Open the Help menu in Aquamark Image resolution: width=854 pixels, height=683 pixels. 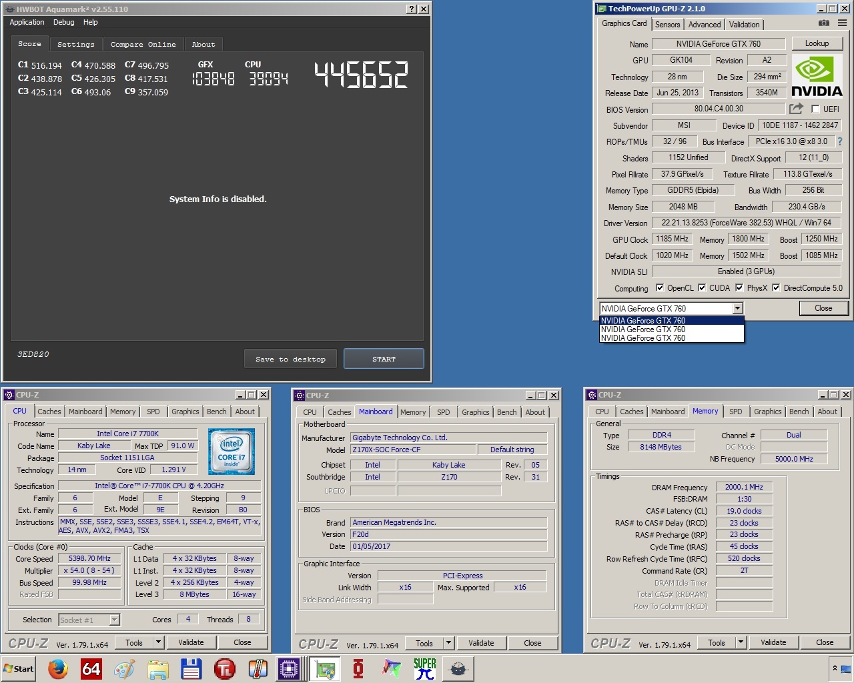click(x=91, y=22)
